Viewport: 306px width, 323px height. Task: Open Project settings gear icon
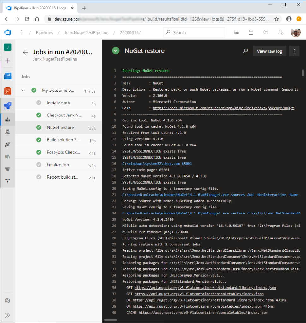8,300
